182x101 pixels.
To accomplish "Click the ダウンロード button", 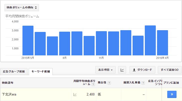I will (142, 70).
